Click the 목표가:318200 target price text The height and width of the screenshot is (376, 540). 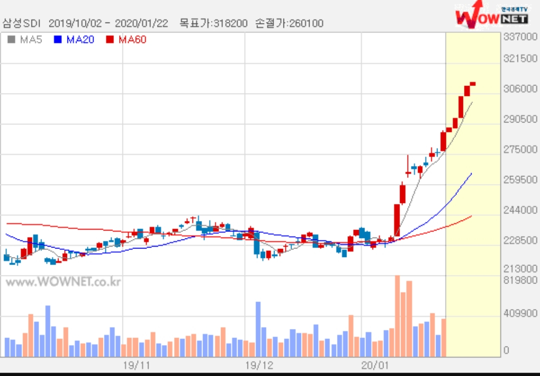pyautogui.click(x=213, y=23)
